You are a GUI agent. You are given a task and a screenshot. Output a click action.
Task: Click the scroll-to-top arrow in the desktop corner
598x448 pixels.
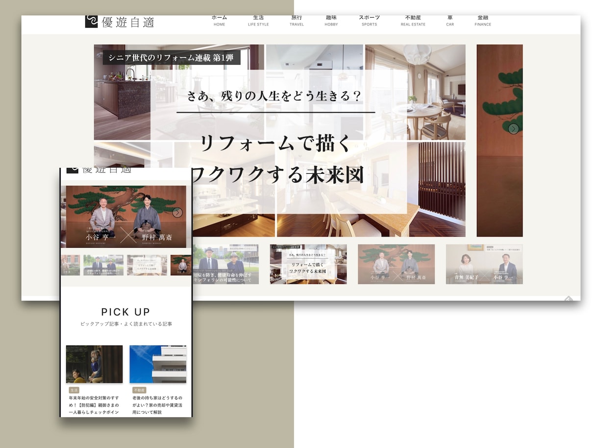(x=568, y=298)
